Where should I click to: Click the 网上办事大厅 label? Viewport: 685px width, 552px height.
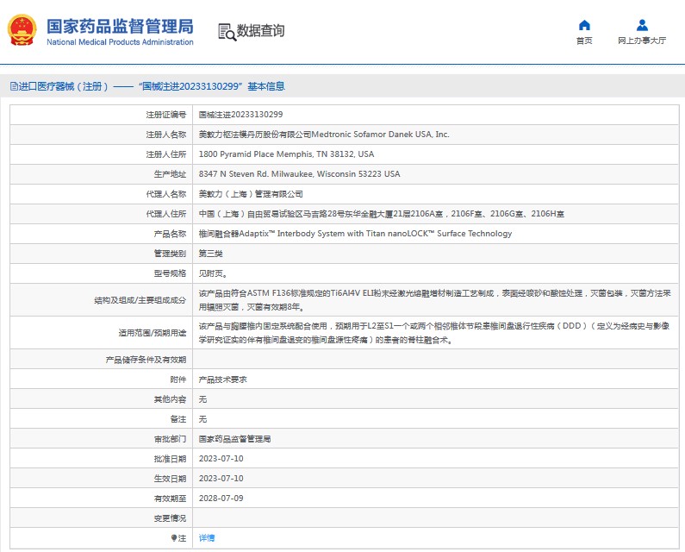642,41
